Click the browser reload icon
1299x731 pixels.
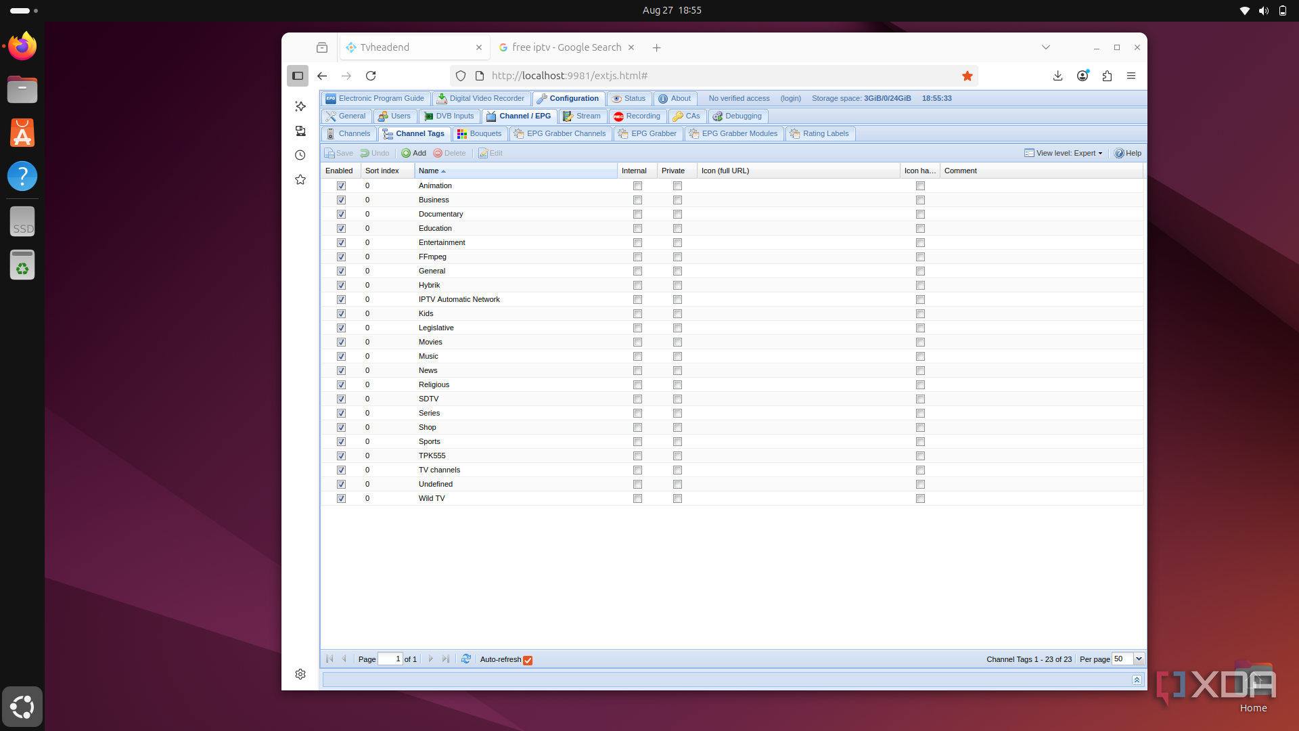[x=371, y=76]
